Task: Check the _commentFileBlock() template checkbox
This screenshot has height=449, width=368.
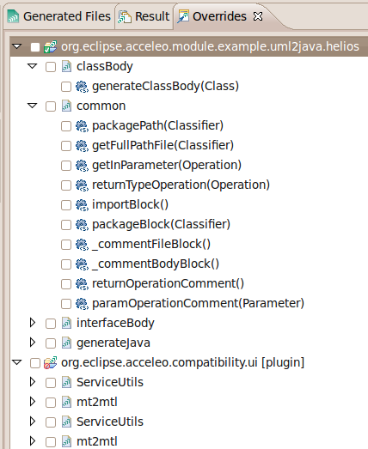Action: tap(66, 245)
